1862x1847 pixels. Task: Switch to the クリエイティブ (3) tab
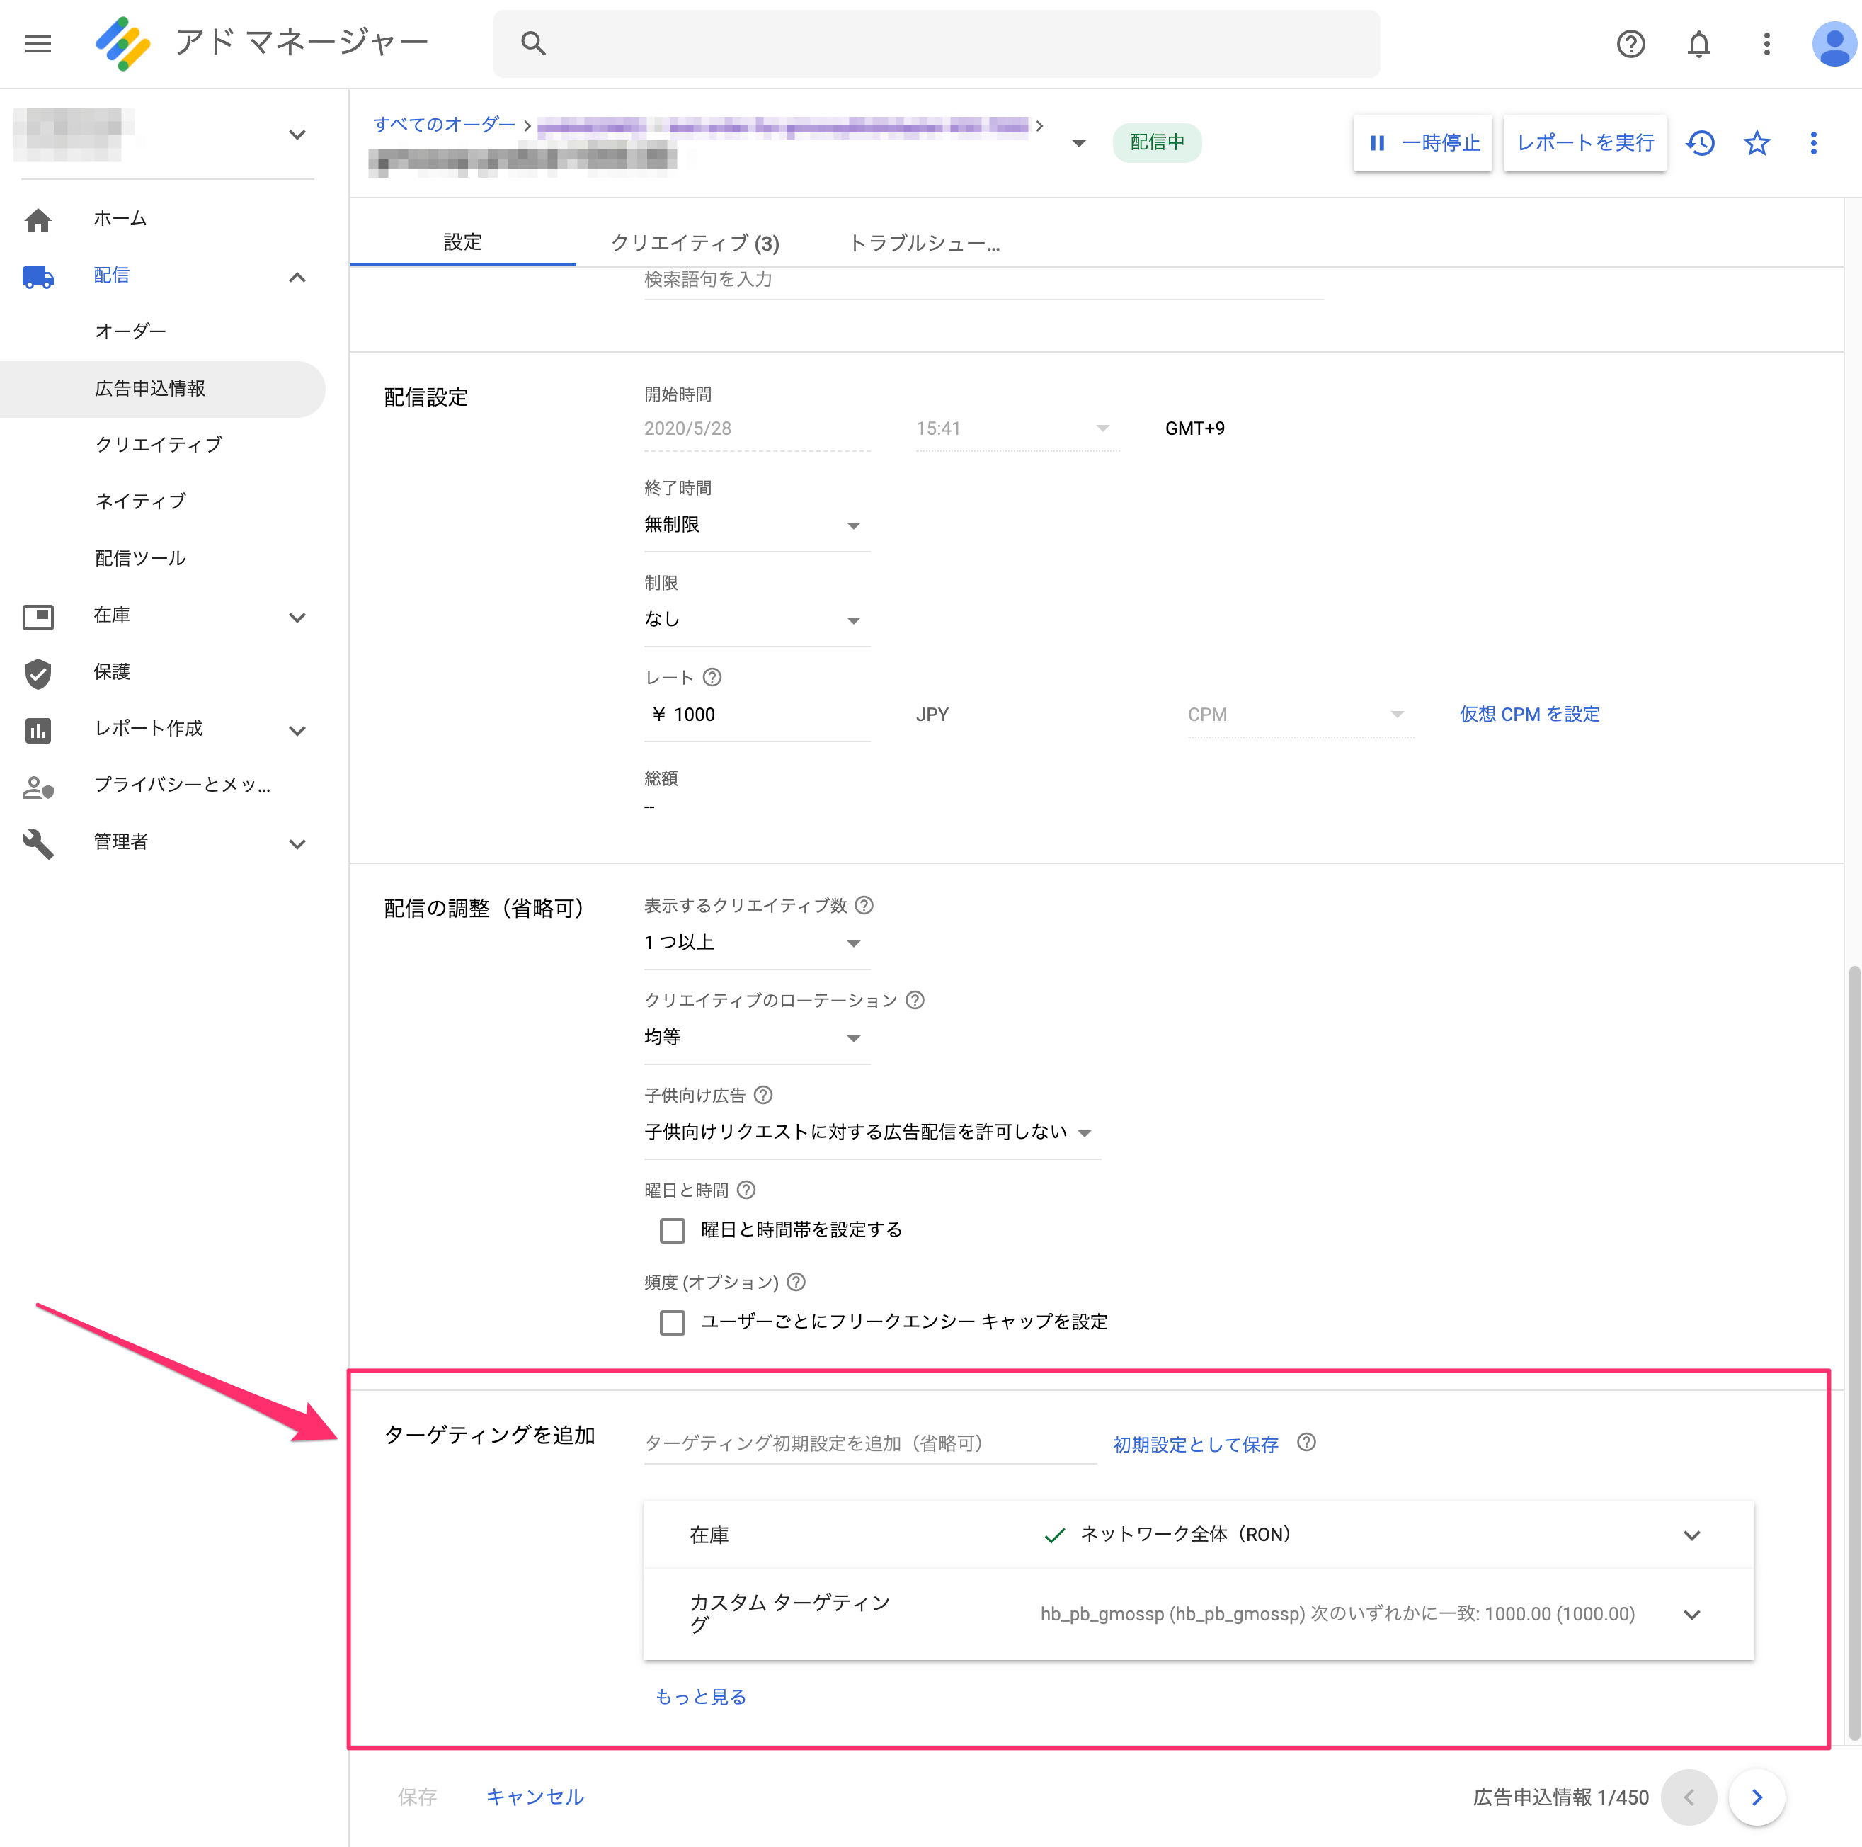pyautogui.click(x=695, y=243)
